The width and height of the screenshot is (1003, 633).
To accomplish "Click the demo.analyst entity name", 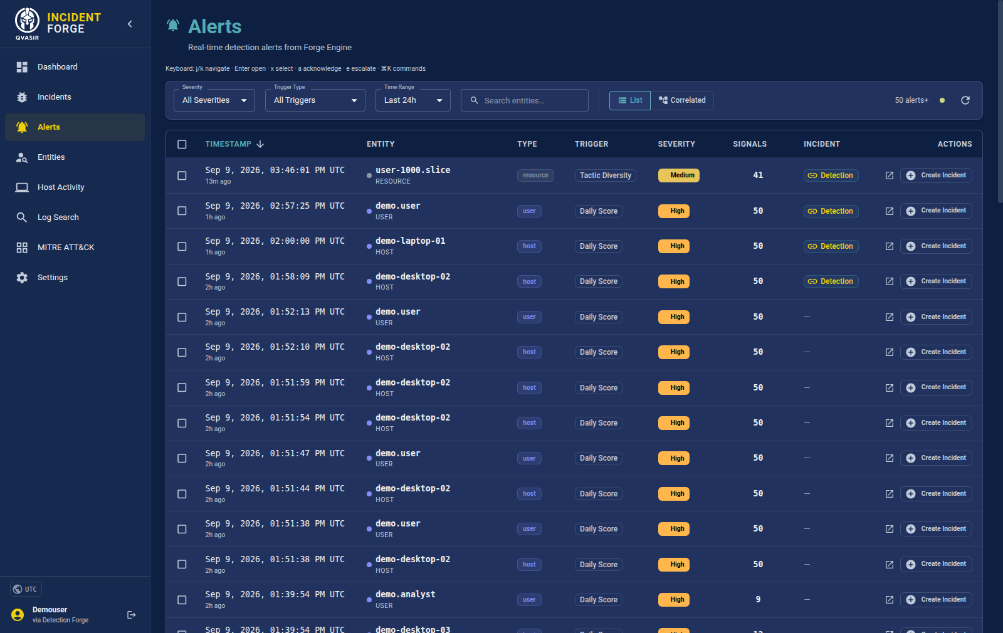I will 406,594.
